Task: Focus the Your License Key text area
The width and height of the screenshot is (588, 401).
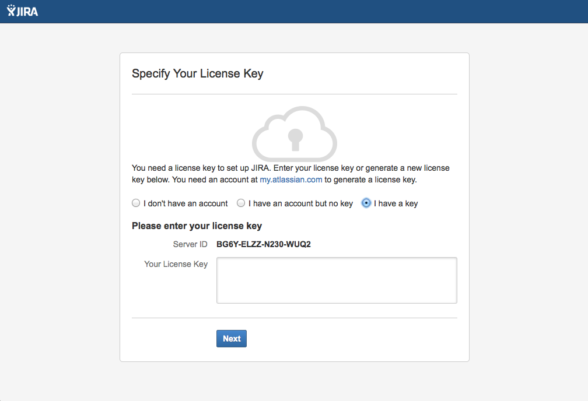Action: pyautogui.click(x=337, y=280)
